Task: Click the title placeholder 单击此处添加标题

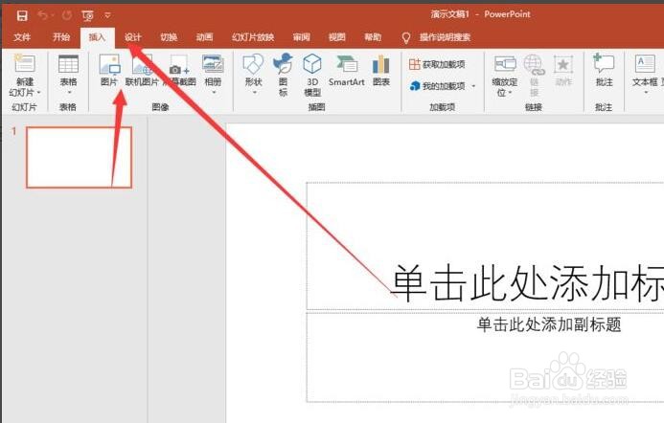Action: coord(485,246)
